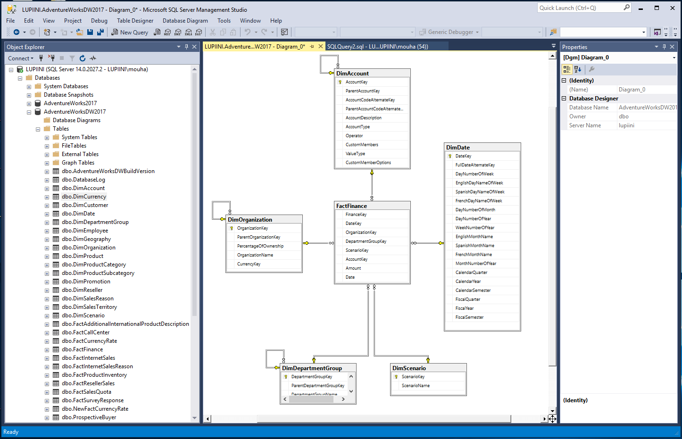This screenshot has height=439, width=682.
Task: Click Refresh icon in Object Explorer
Action: [x=83, y=58]
